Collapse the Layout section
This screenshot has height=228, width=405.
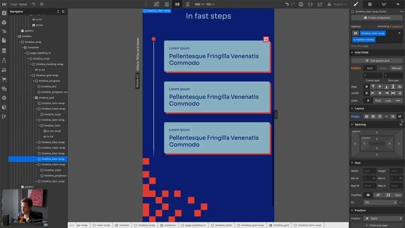click(x=352, y=108)
